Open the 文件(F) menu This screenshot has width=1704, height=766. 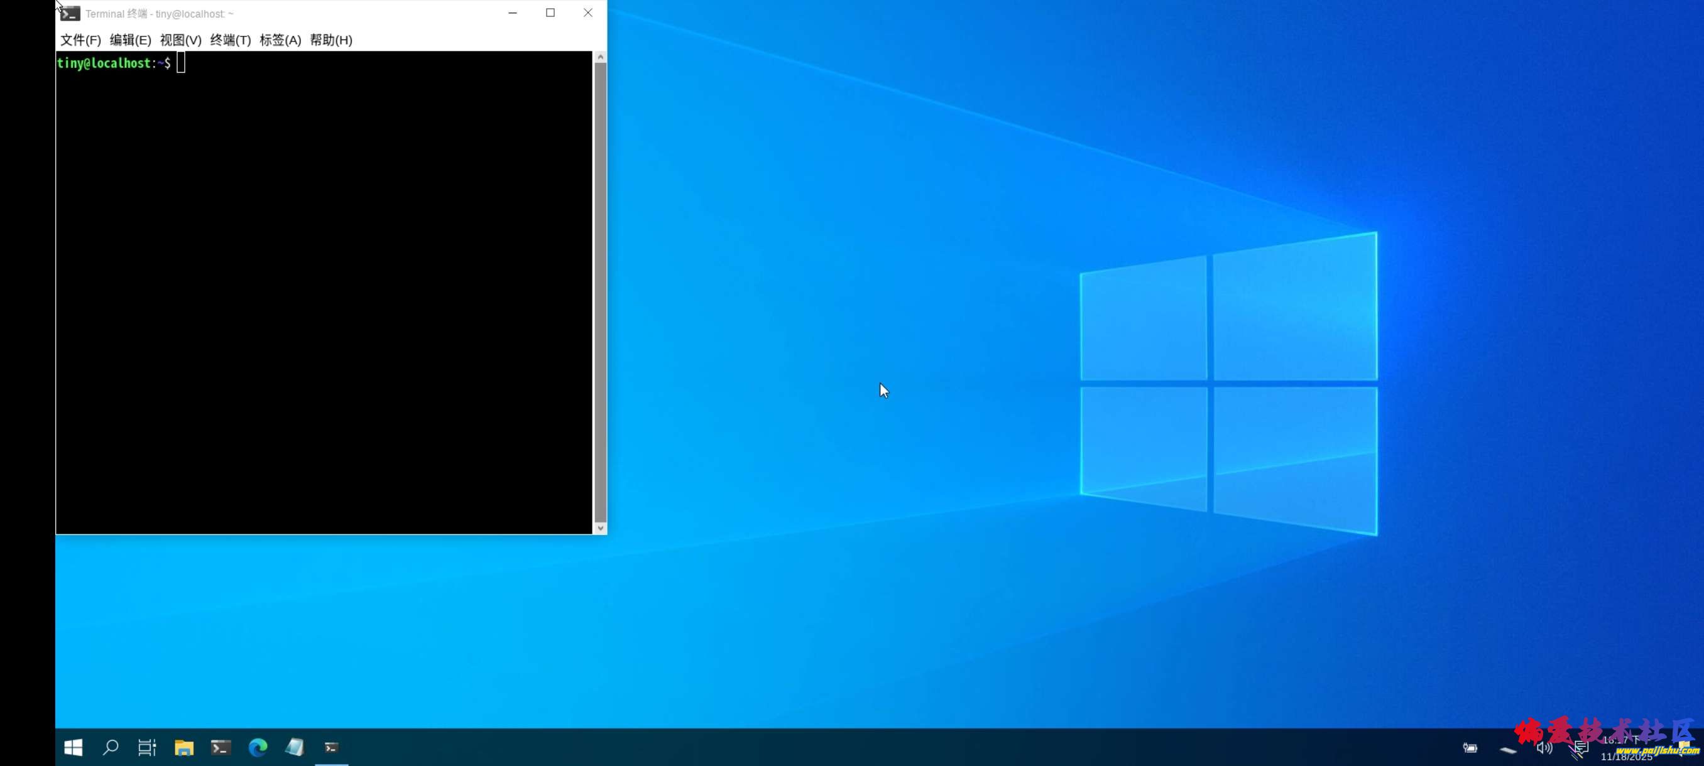(x=80, y=40)
